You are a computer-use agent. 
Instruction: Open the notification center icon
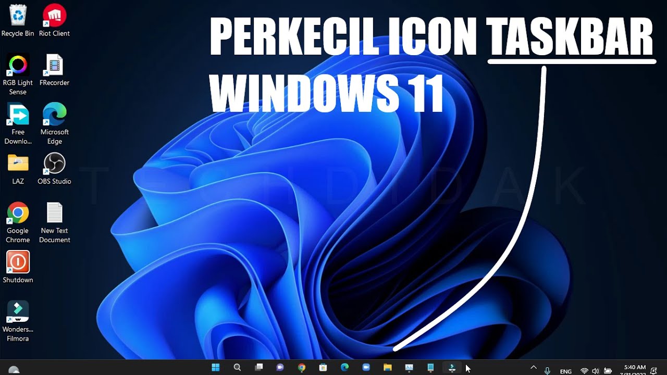(654, 371)
